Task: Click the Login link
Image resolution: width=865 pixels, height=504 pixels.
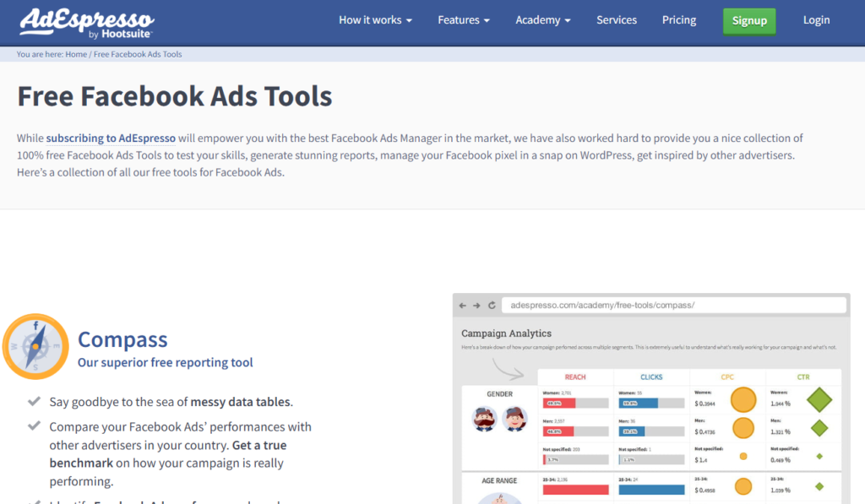Action: (816, 20)
